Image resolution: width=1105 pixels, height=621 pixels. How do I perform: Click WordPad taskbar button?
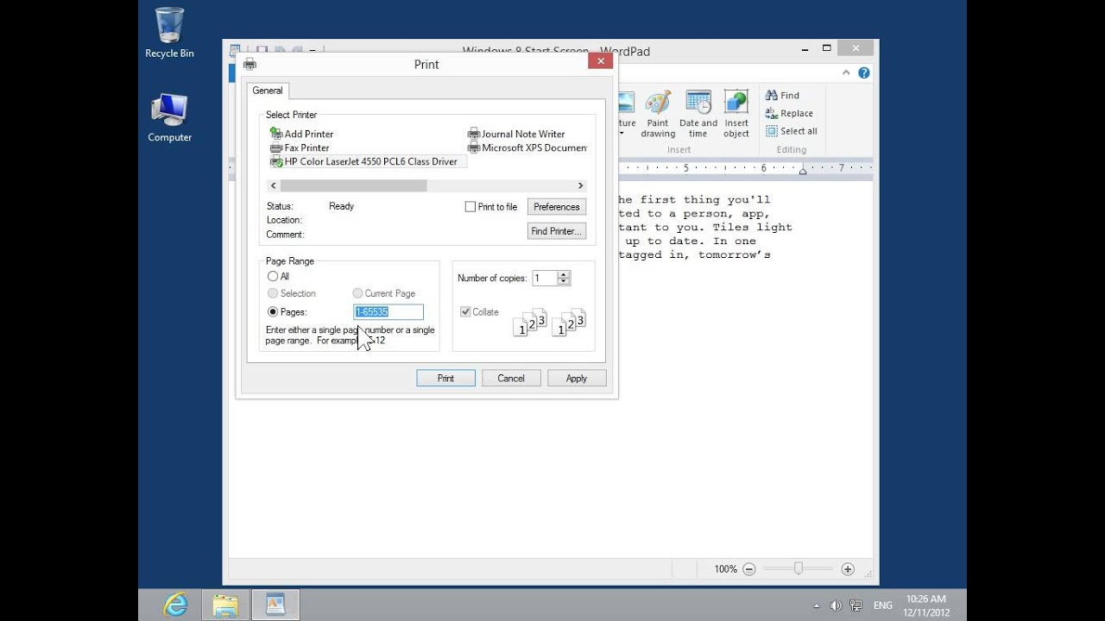point(275,605)
